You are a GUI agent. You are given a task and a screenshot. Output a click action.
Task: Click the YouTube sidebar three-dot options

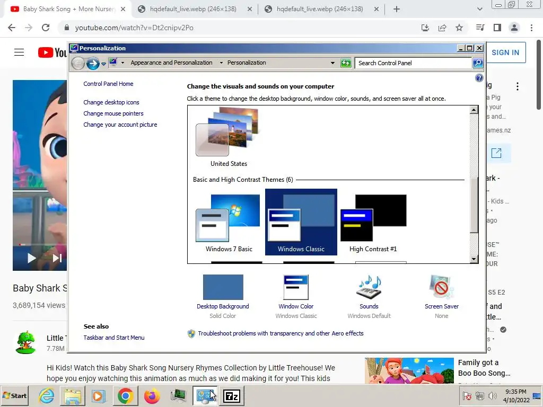point(518,86)
